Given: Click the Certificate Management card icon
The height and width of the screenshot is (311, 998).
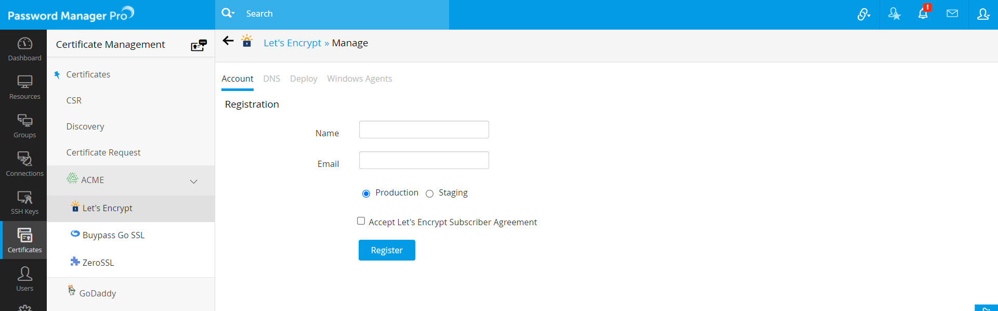Looking at the screenshot, I should 199,45.
